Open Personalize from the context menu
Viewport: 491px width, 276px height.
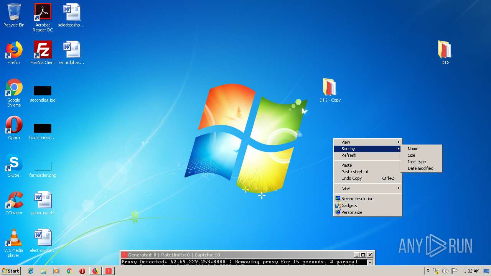point(367,212)
